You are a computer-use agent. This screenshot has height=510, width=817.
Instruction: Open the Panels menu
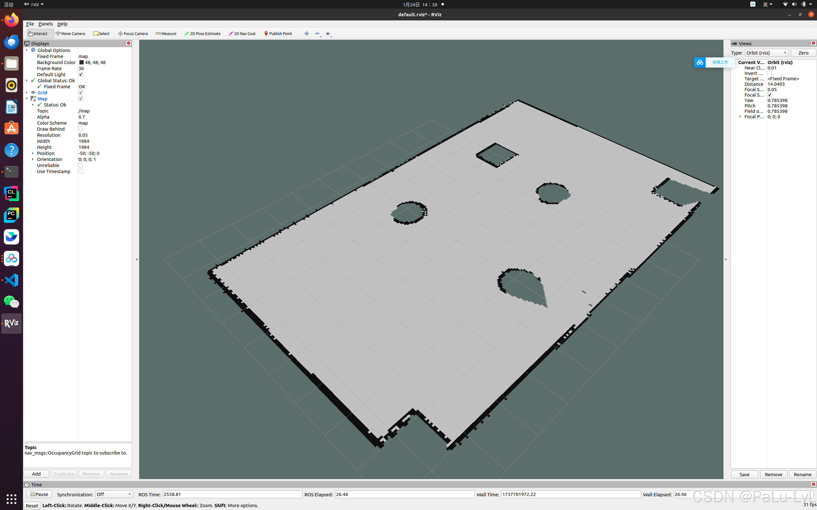46,24
